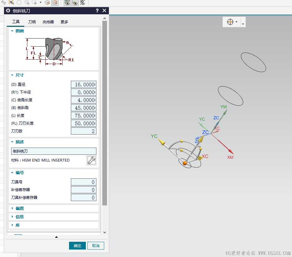Click the (R1) 下半径 value field
292x257 pixels.
pos(84,92)
